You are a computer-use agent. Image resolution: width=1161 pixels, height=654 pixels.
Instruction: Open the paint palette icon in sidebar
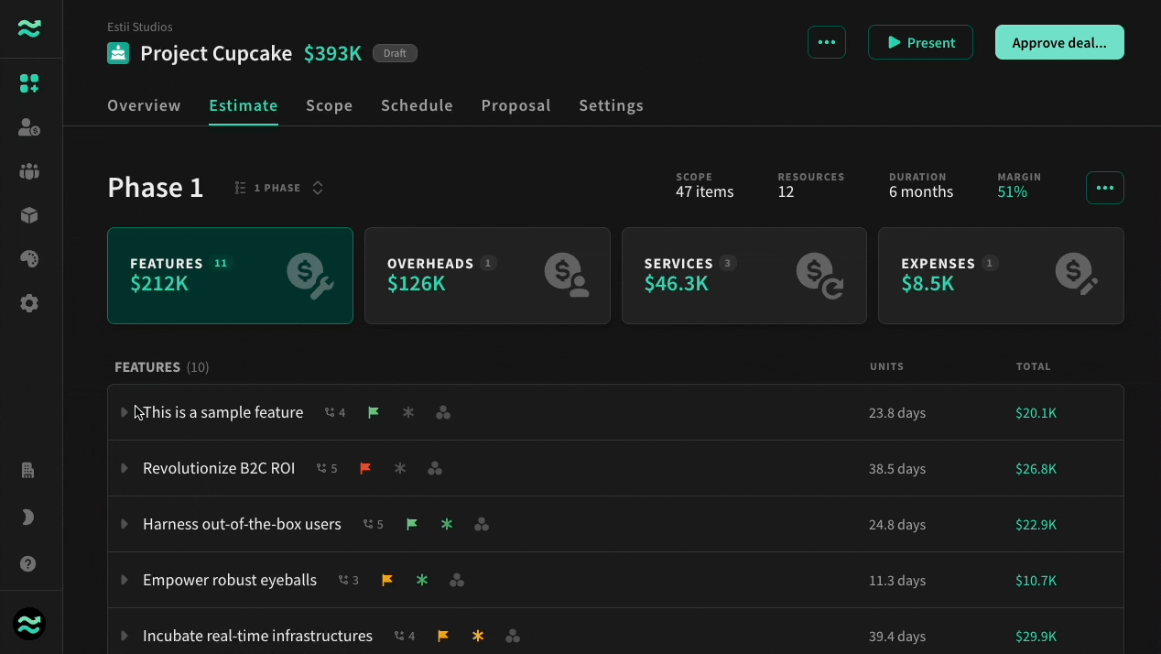pos(29,259)
